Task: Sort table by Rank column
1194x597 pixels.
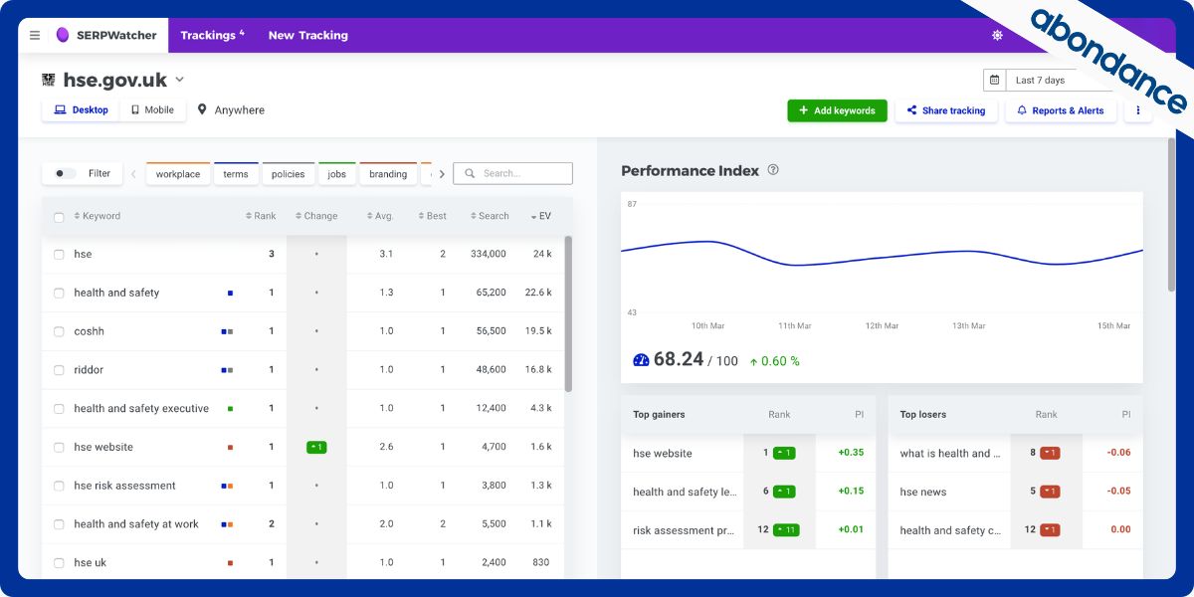Action: (261, 216)
